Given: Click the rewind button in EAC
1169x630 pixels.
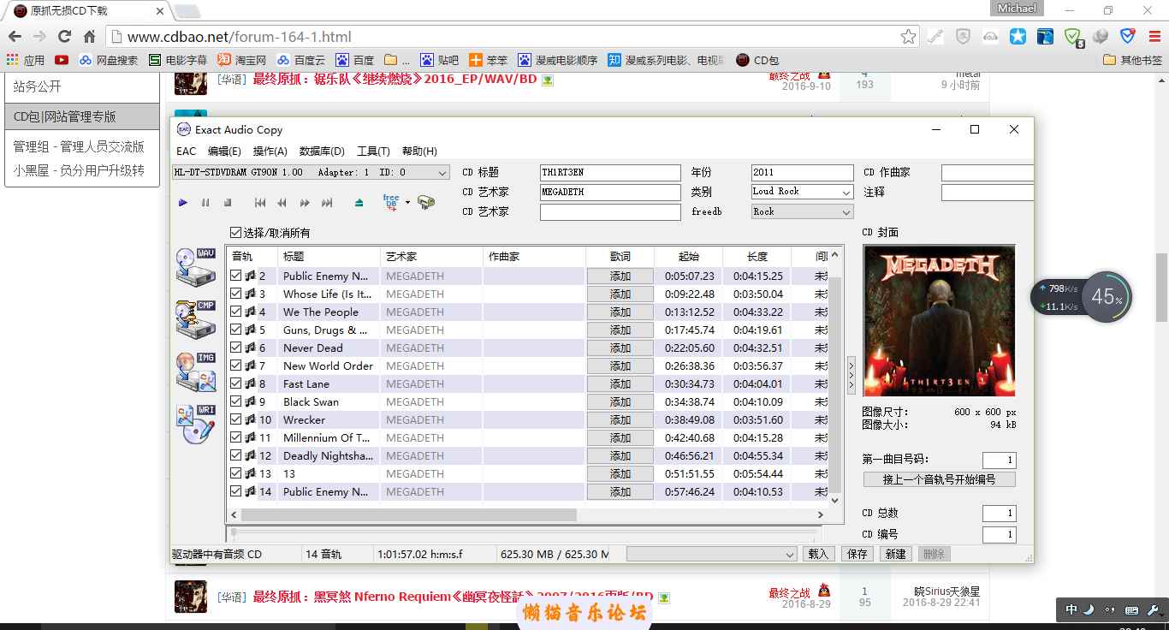Looking at the screenshot, I should pyautogui.click(x=282, y=203).
